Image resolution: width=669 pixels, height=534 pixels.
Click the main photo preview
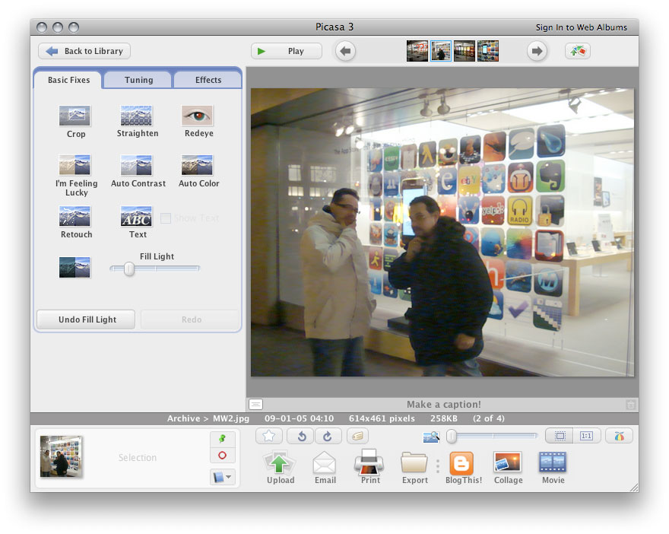point(442,232)
